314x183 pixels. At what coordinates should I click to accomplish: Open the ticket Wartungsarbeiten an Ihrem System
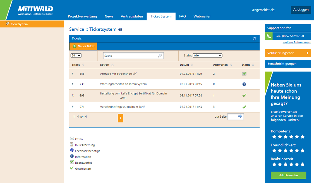coord(123,84)
